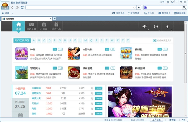Click the 10 count tag for 冒险契约
Image resolution: width=188 pixels, height=122 pixels.
coord(60,68)
